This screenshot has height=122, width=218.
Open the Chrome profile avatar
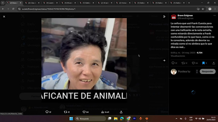[210, 9]
